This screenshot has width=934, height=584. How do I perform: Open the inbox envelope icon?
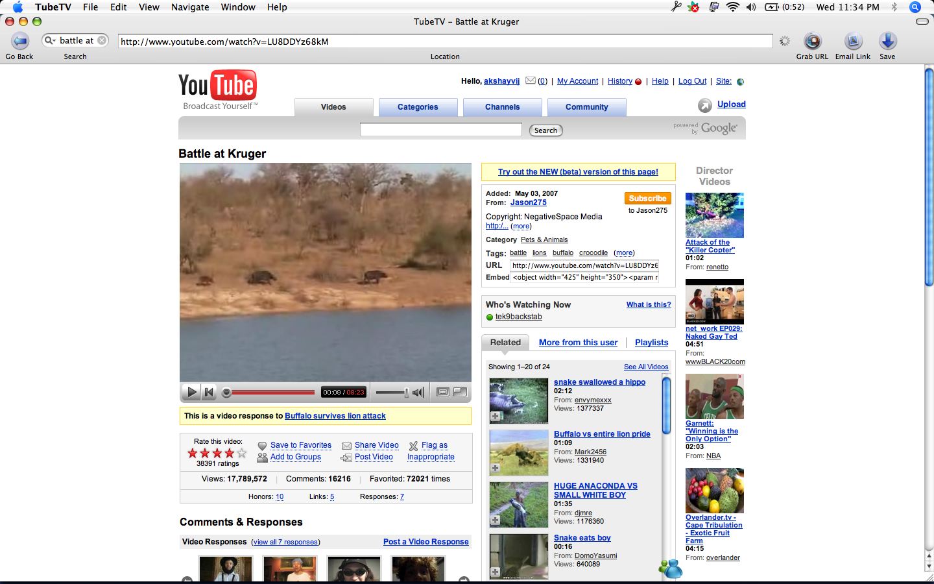(x=530, y=81)
